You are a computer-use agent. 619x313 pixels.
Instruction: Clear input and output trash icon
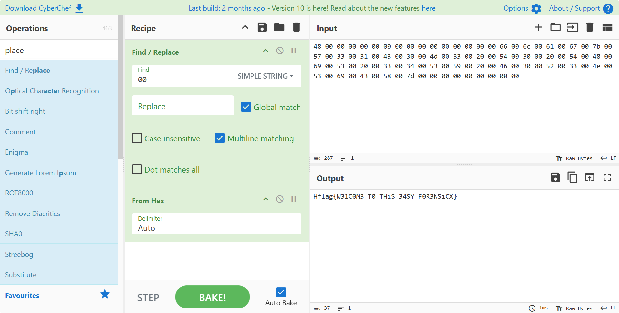(590, 27)
